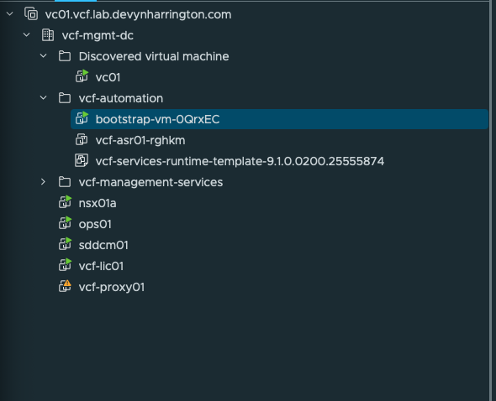Image resolution: width=496 pixels, height=401 pixels.
Task: Click the vCenter server icon beside vc01.vcf.lab.devynharrington.com
Action: pos(31,14)
